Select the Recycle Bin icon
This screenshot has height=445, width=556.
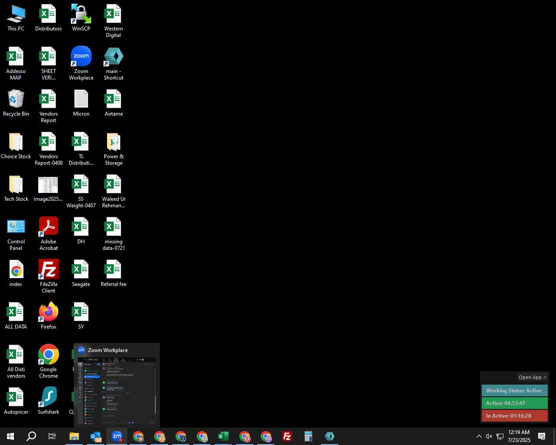click(x=16, y=103)
